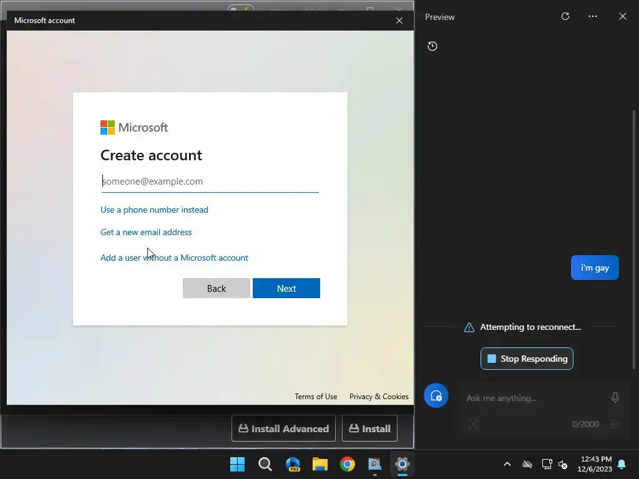
Task: Click the email address input field
Action: 210,181
